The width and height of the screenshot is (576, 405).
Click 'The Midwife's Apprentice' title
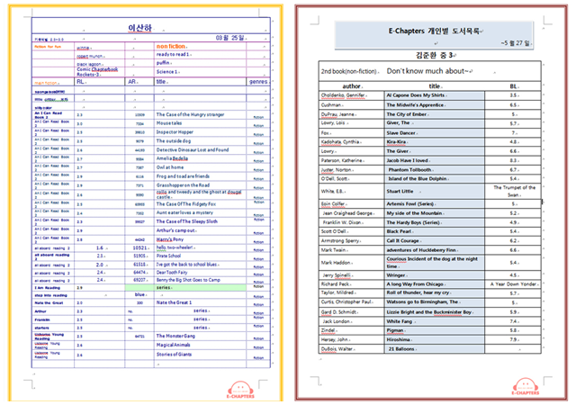415,105
